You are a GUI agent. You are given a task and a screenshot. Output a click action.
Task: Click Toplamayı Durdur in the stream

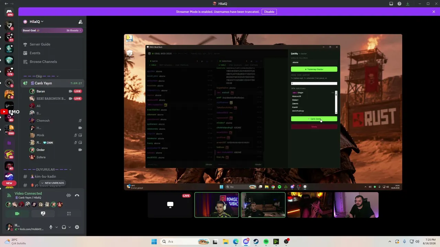[314, 69]
